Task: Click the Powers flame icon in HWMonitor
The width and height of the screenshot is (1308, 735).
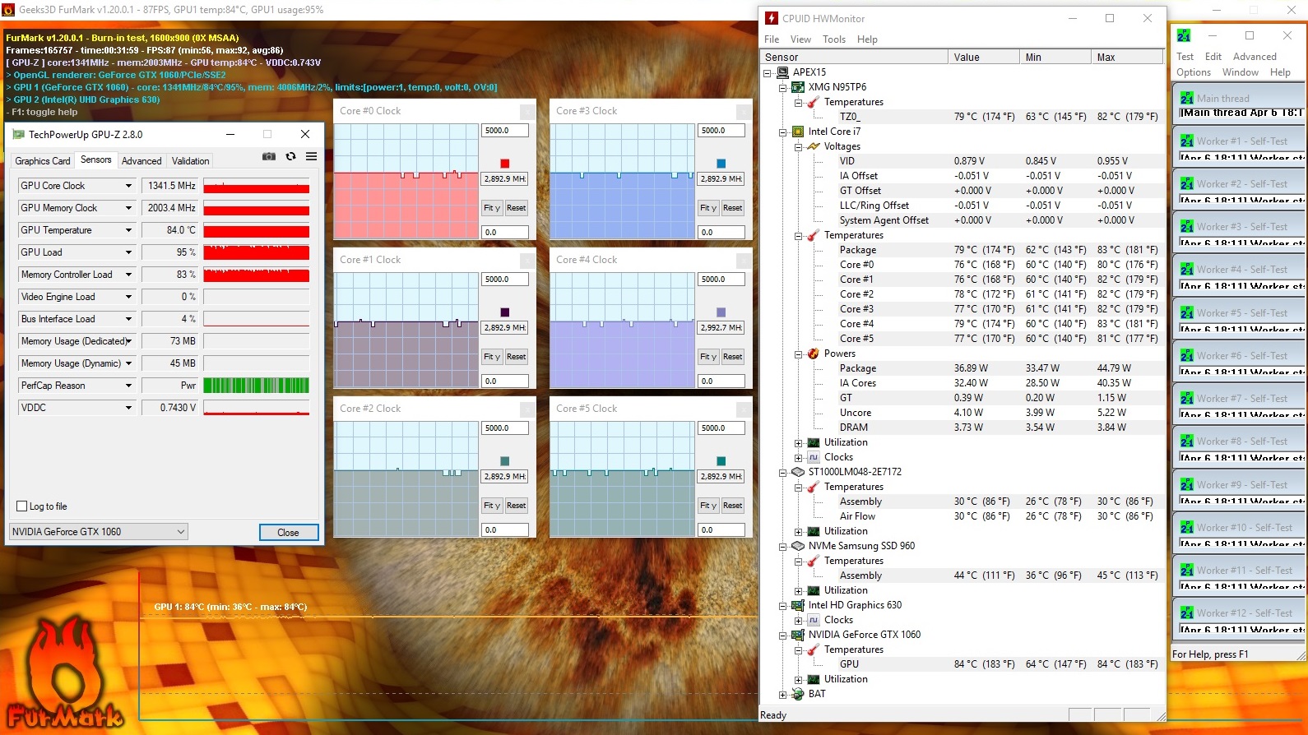Action: pyautogui.click(x=813, y=354)
